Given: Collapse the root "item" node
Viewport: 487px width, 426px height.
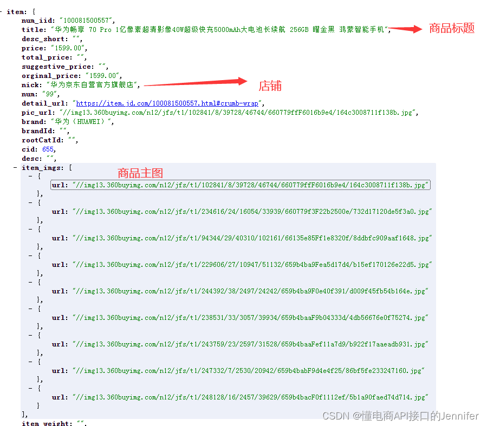Looking at the screenshot, I should [1, 12].
